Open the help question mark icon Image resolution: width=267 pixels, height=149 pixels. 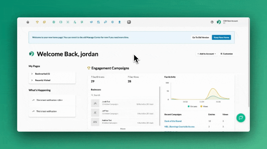pyautogui.click(x=212, y=22)
